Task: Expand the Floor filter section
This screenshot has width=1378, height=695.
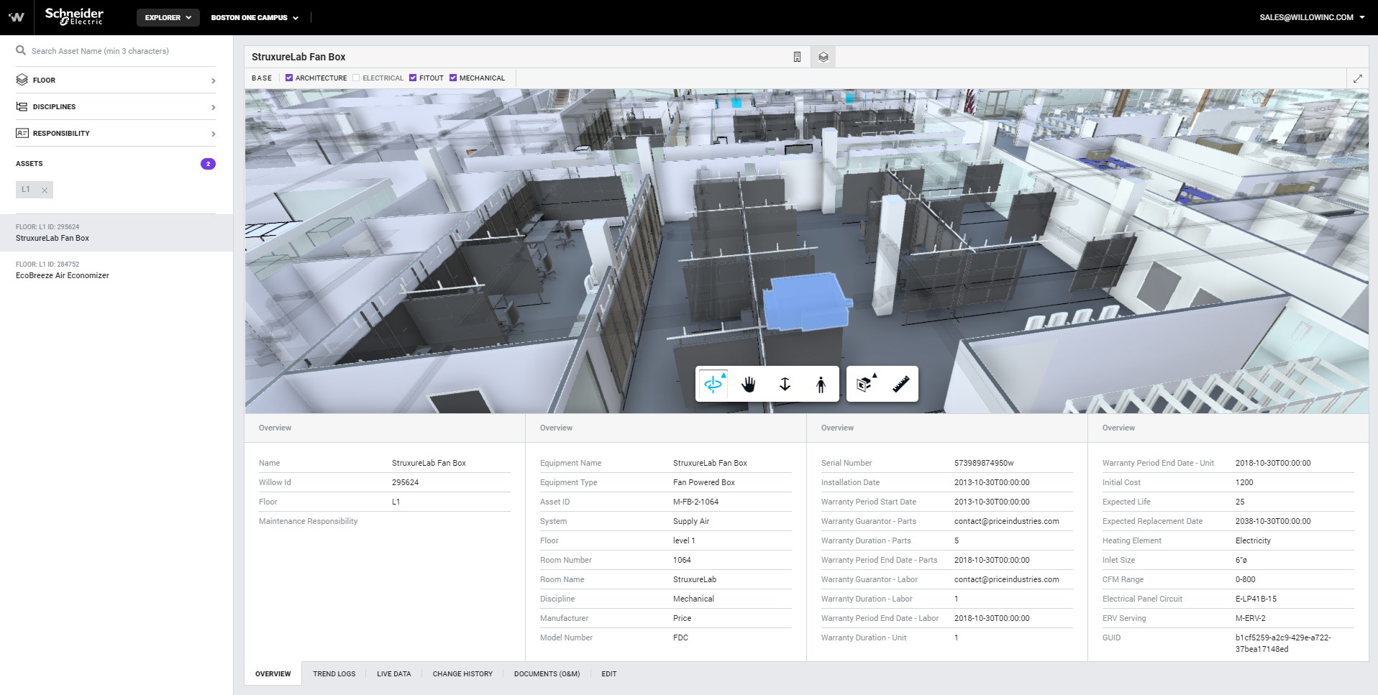Action: click(x=116, y=80)
